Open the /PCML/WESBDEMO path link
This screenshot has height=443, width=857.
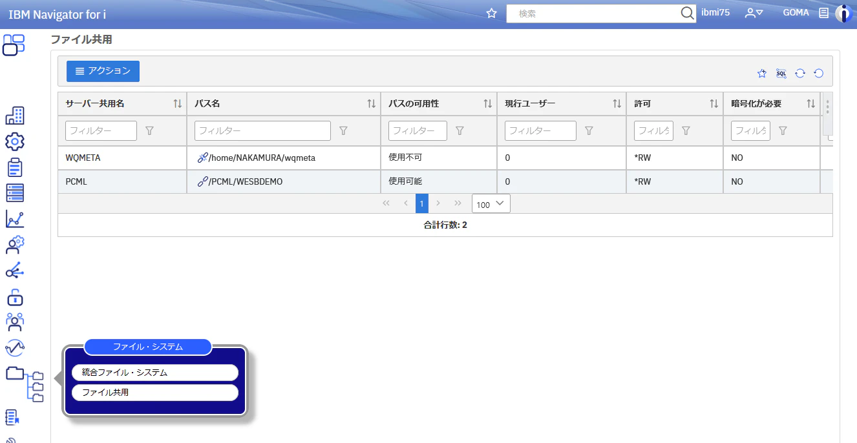point(240,182)
